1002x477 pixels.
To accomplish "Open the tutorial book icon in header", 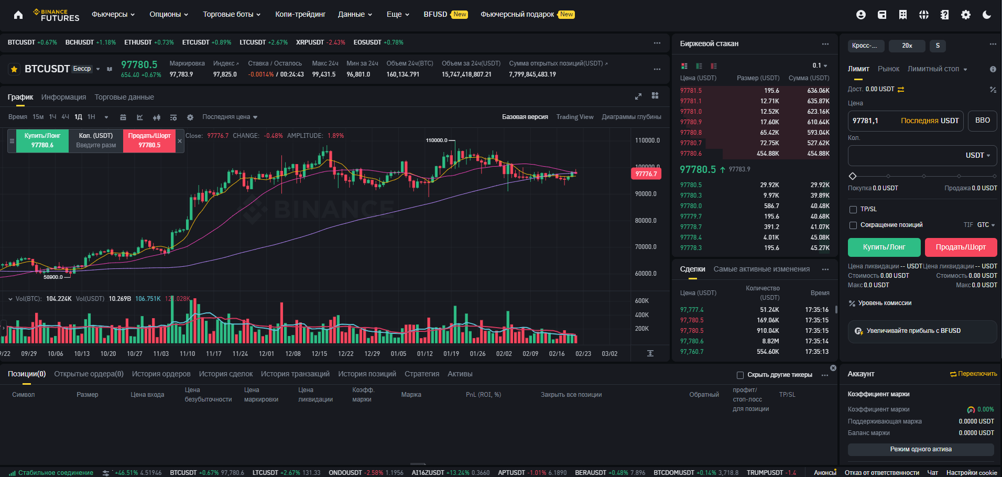I will 944,15.
